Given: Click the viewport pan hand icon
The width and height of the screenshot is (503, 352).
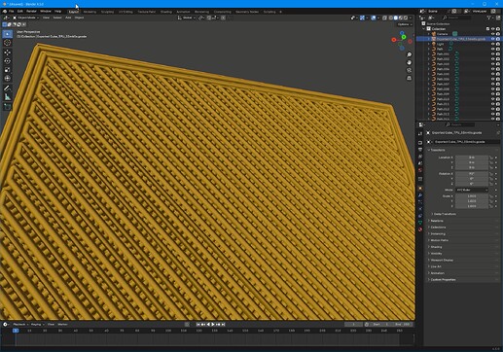Looking at the screenshot, I should point(409,62).
